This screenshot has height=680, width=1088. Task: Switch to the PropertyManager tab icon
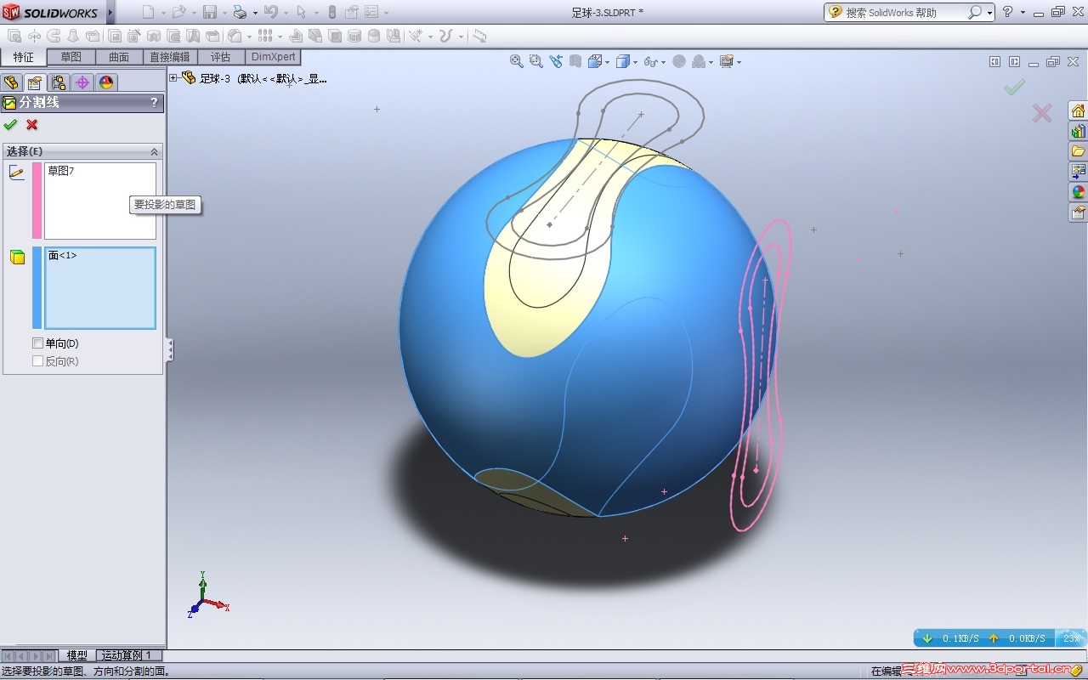tap(35, 82)
